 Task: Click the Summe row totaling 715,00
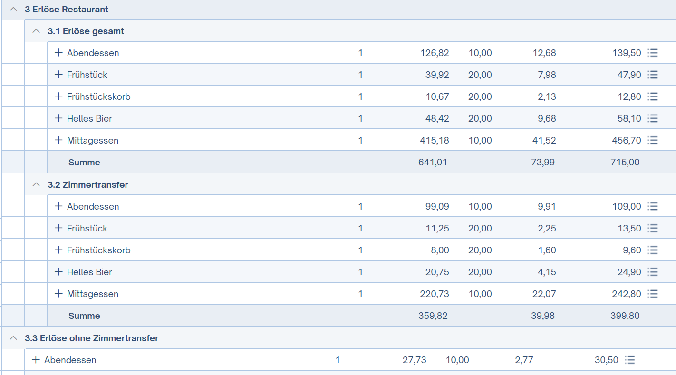[361, 162]
